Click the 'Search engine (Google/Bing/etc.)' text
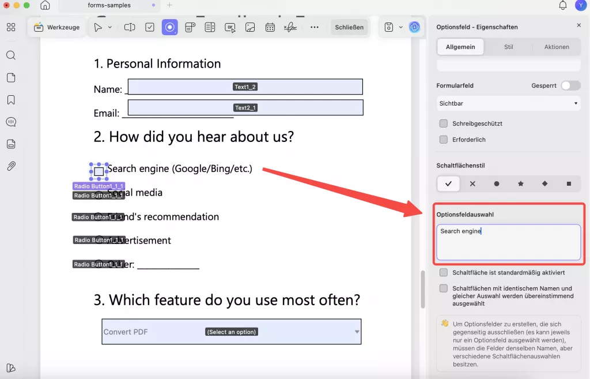This screenshot has height=379, width=590. pyautogui.click(x=180, y=168)
